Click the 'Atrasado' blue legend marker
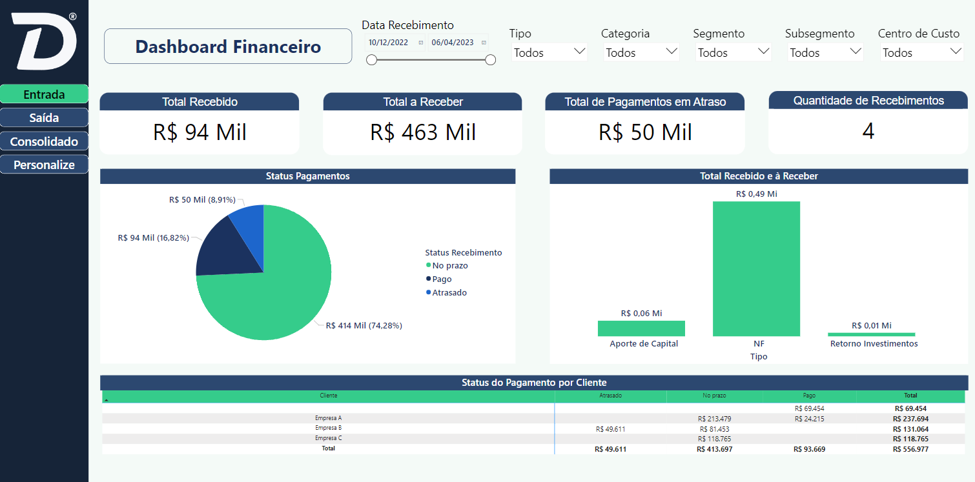975x482 pixels. coord(428,292)
